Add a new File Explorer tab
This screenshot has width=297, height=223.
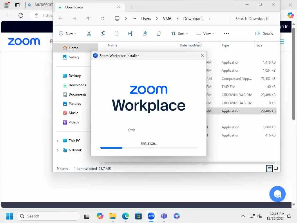tap(131, 7)
